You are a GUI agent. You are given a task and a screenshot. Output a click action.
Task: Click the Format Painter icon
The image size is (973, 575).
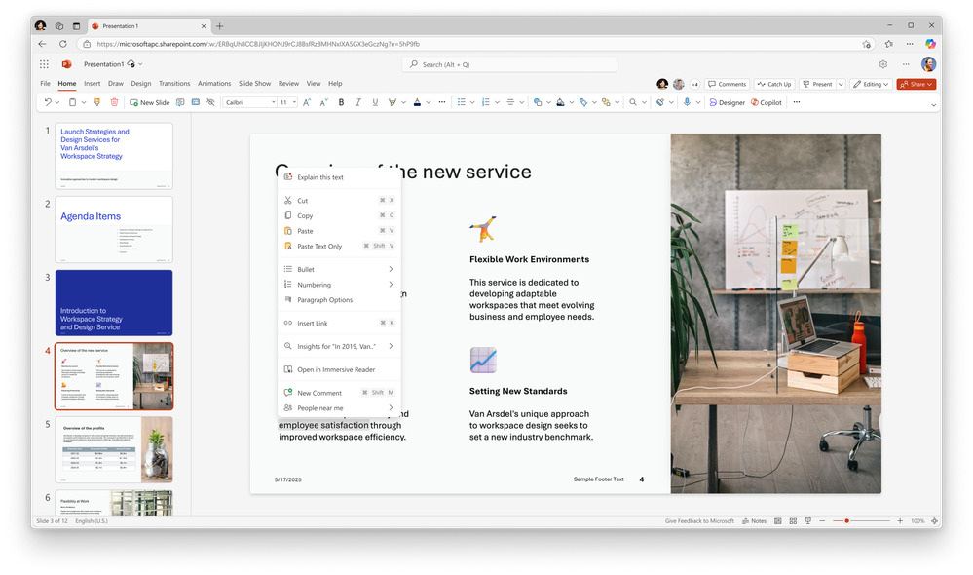97,102
